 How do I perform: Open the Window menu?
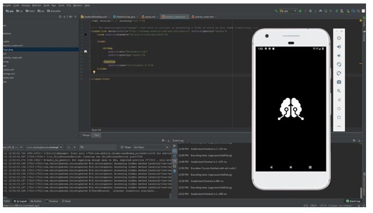click(x=77, y=5)
